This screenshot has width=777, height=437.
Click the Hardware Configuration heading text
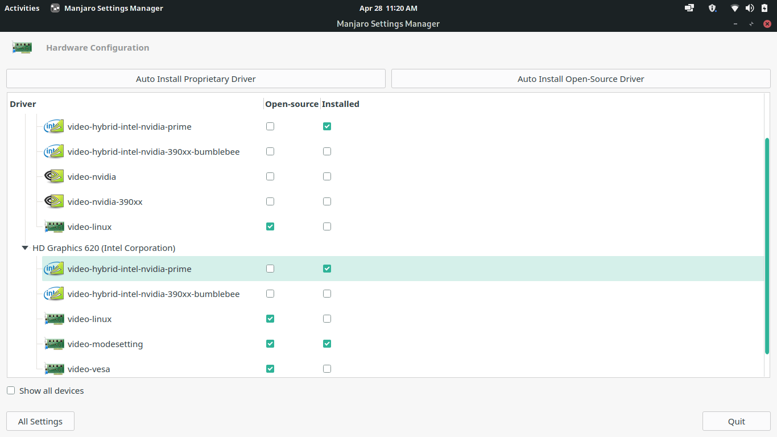point(98,48)
